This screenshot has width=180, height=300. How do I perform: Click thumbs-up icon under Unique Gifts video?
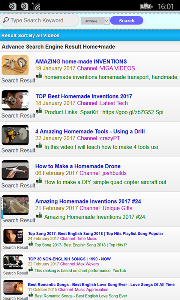tap(39, 215)
